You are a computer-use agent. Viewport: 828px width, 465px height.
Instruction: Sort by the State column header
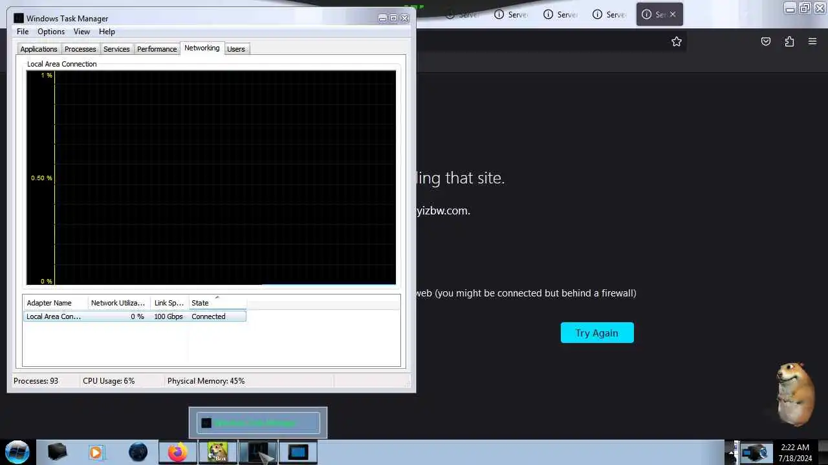(217, 303)
